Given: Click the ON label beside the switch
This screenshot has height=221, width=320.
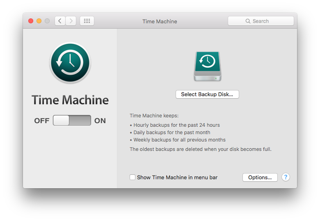Looking at the screenshot, I should click(100, 121).
